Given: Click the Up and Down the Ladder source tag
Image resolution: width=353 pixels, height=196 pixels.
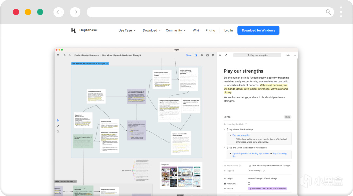Looking at the screenshot, I should 267,188.
